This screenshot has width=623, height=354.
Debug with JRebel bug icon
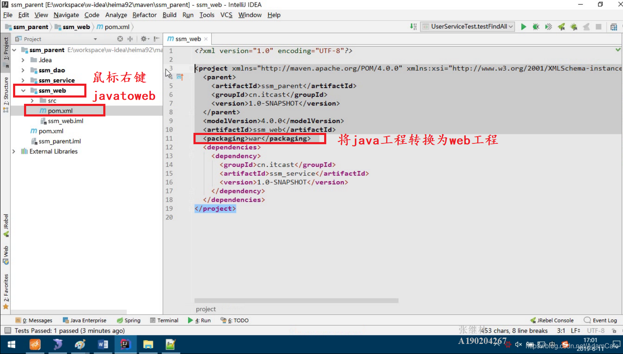pyautogui.click(x=574, y=26)
